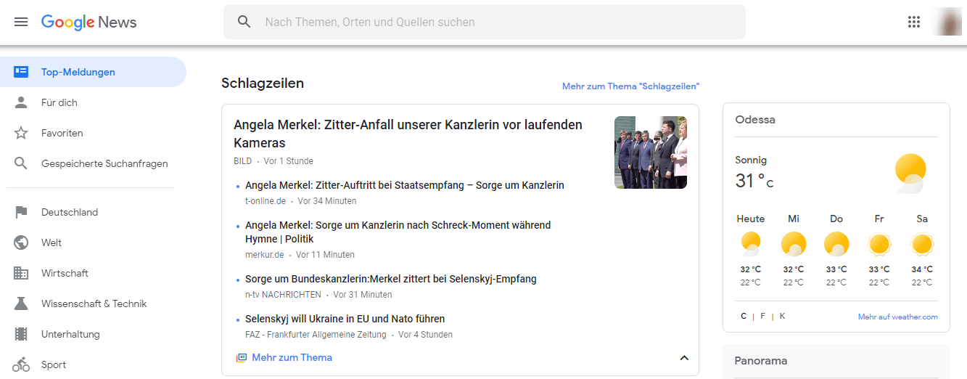The height and width of the screenshot is (379, 967).
Task: Click n-tv NACHRICHTEN source label
Action: pos(283,295)
